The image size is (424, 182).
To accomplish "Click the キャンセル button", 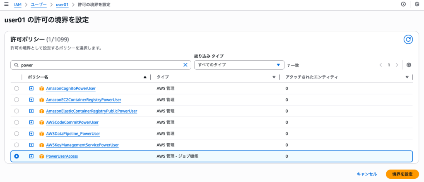I will 366,174.
